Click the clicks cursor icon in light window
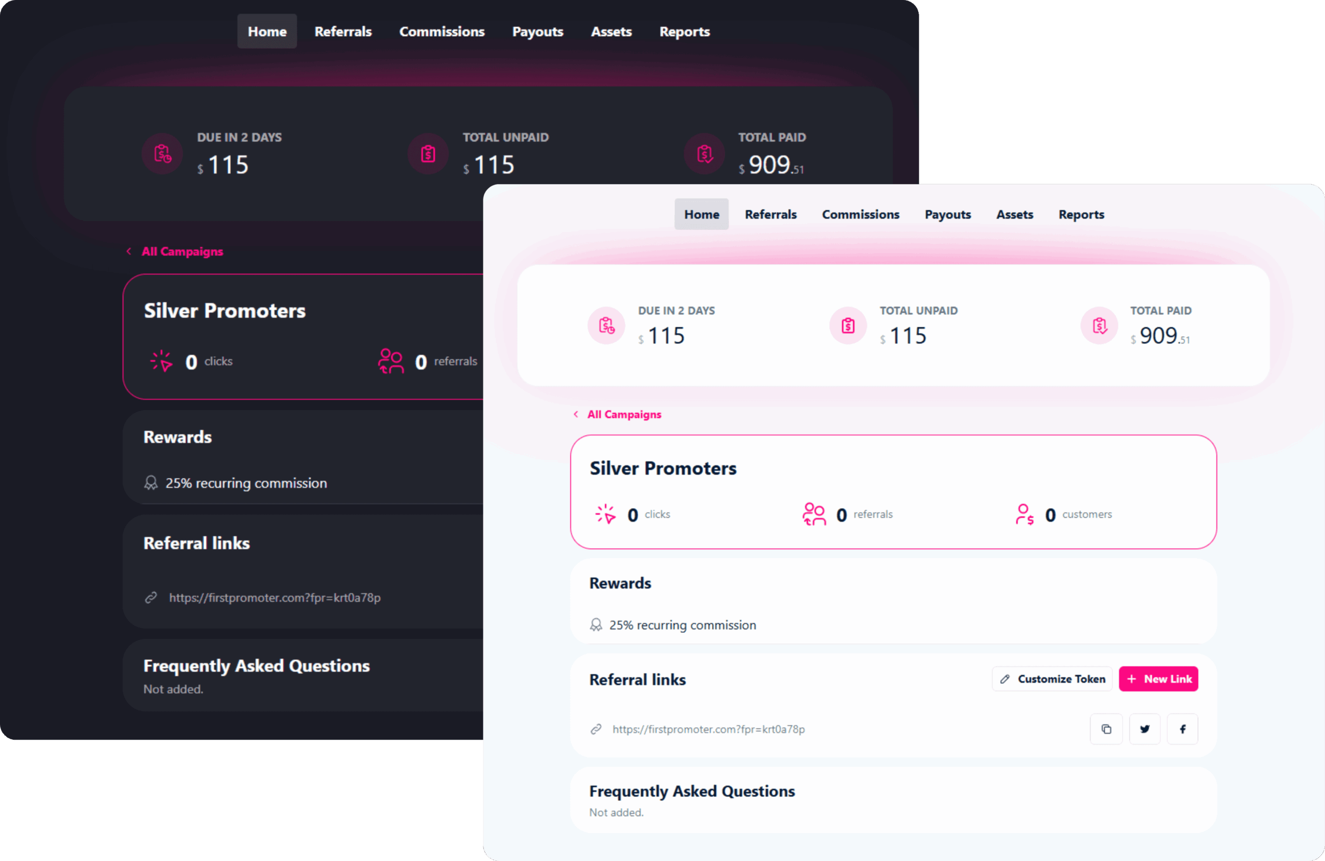The image size is (1325, 861). click(605, 514)
